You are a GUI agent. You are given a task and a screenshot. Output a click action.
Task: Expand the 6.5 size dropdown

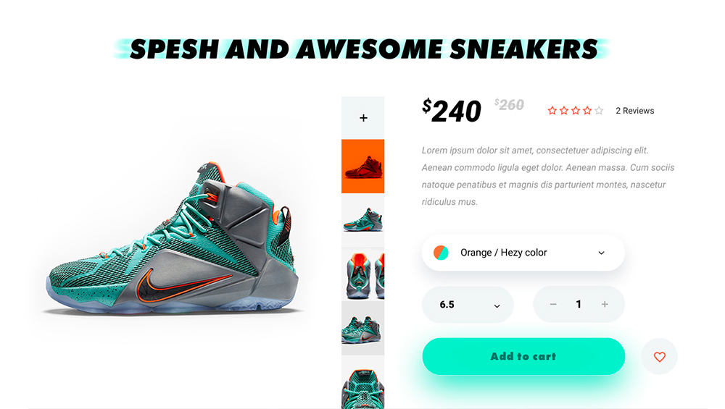pyautogui.click(x=468, y=305)
